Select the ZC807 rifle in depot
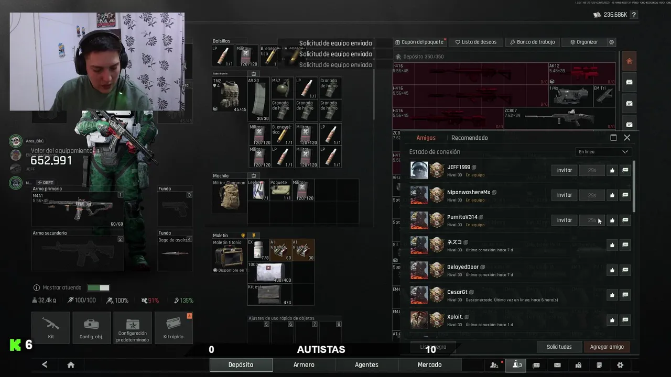Screen dimensions: 671x377 pos(559,118)
